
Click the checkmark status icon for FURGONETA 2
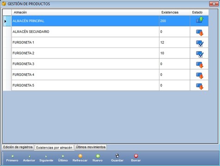200,54
